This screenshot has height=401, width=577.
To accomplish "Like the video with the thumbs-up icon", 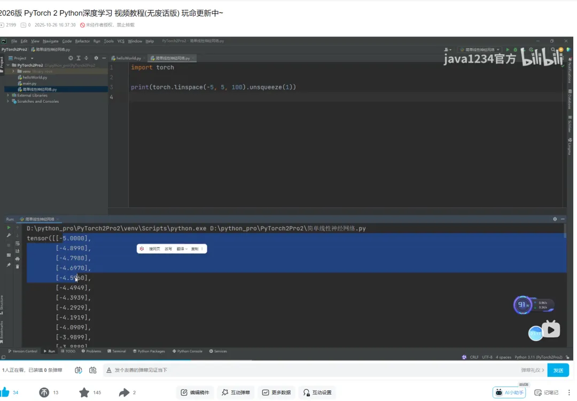I will 4,392.
